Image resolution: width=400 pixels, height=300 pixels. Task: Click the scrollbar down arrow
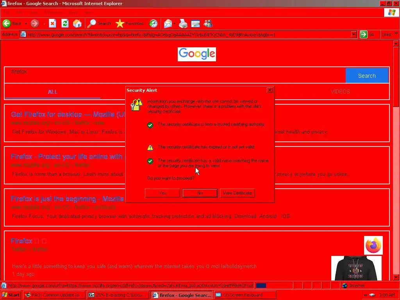pos(396,277)
